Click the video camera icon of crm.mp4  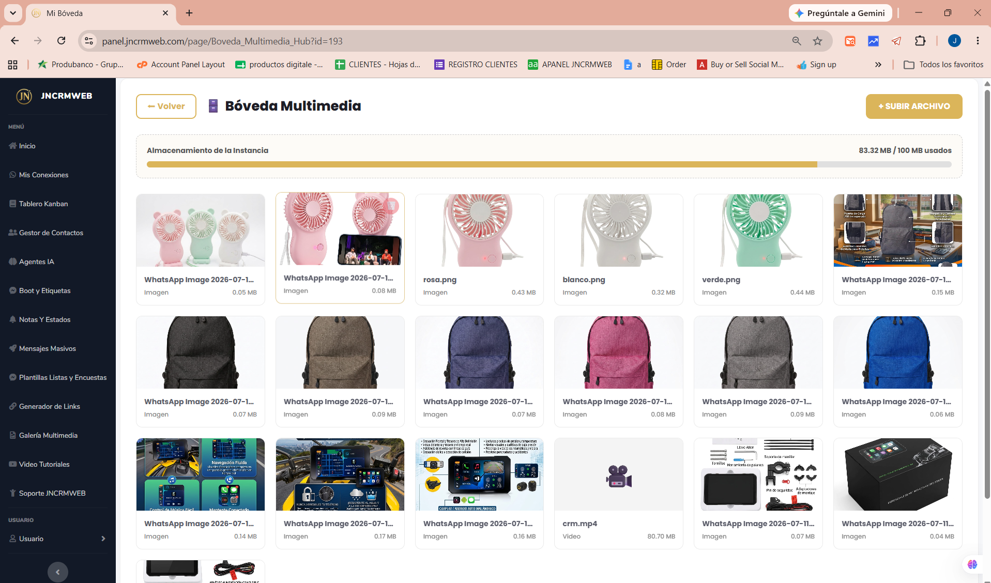pos(619,476)
